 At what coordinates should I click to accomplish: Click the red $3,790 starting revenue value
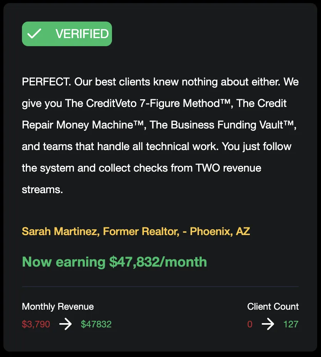[x=36, y=324]
